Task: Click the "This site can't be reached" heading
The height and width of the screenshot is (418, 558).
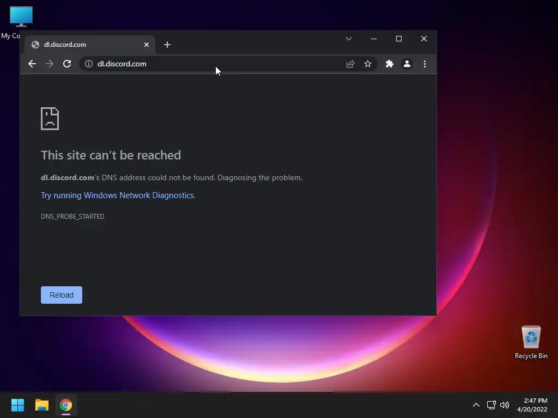Action: [111, 155]
